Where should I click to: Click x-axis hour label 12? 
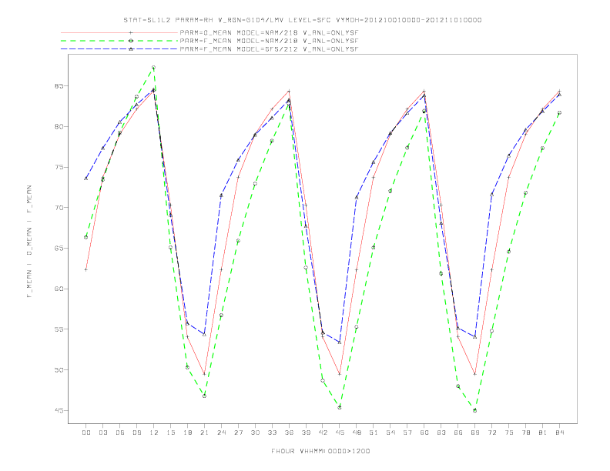tap(154, 433)
